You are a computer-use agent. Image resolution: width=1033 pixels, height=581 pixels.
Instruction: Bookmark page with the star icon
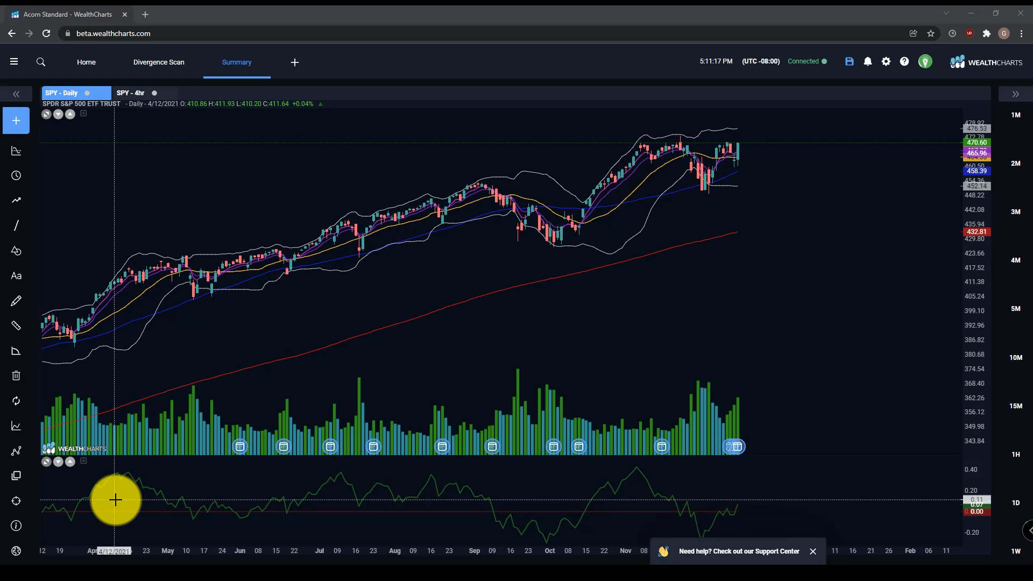tap(931, 33)
